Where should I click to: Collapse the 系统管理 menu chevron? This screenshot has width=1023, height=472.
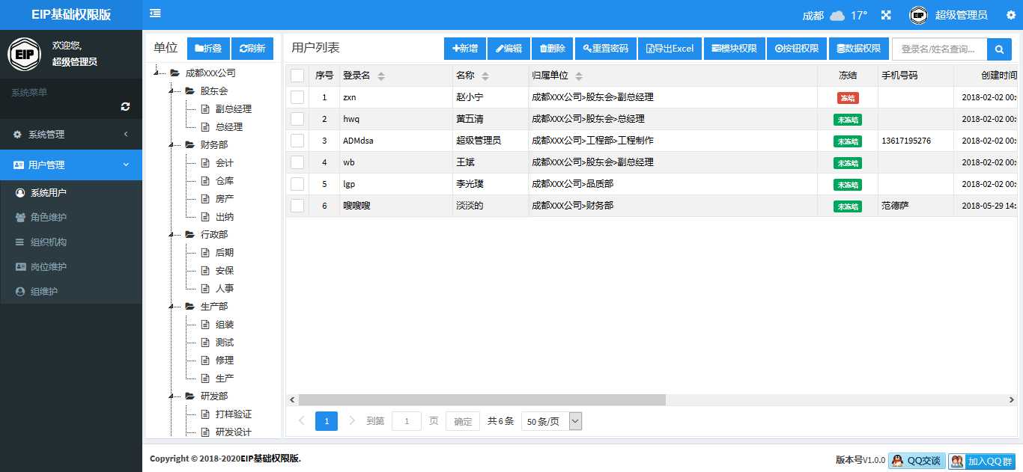coord(126,134)
